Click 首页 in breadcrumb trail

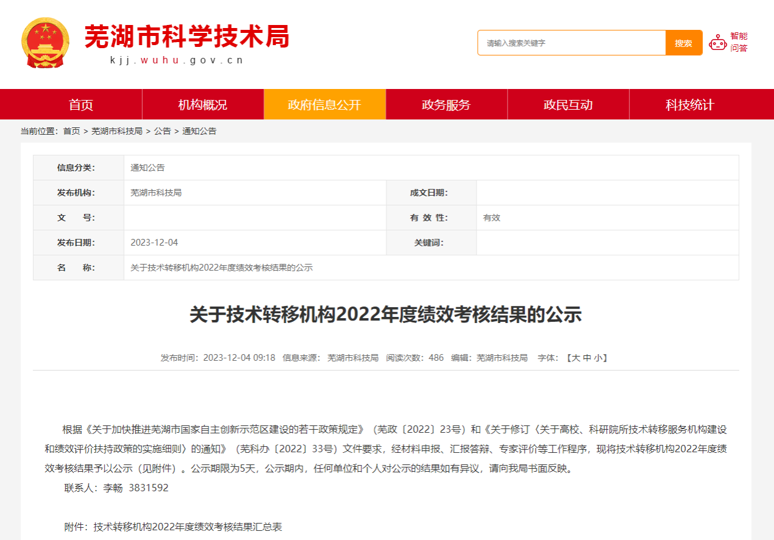[71, 131]
